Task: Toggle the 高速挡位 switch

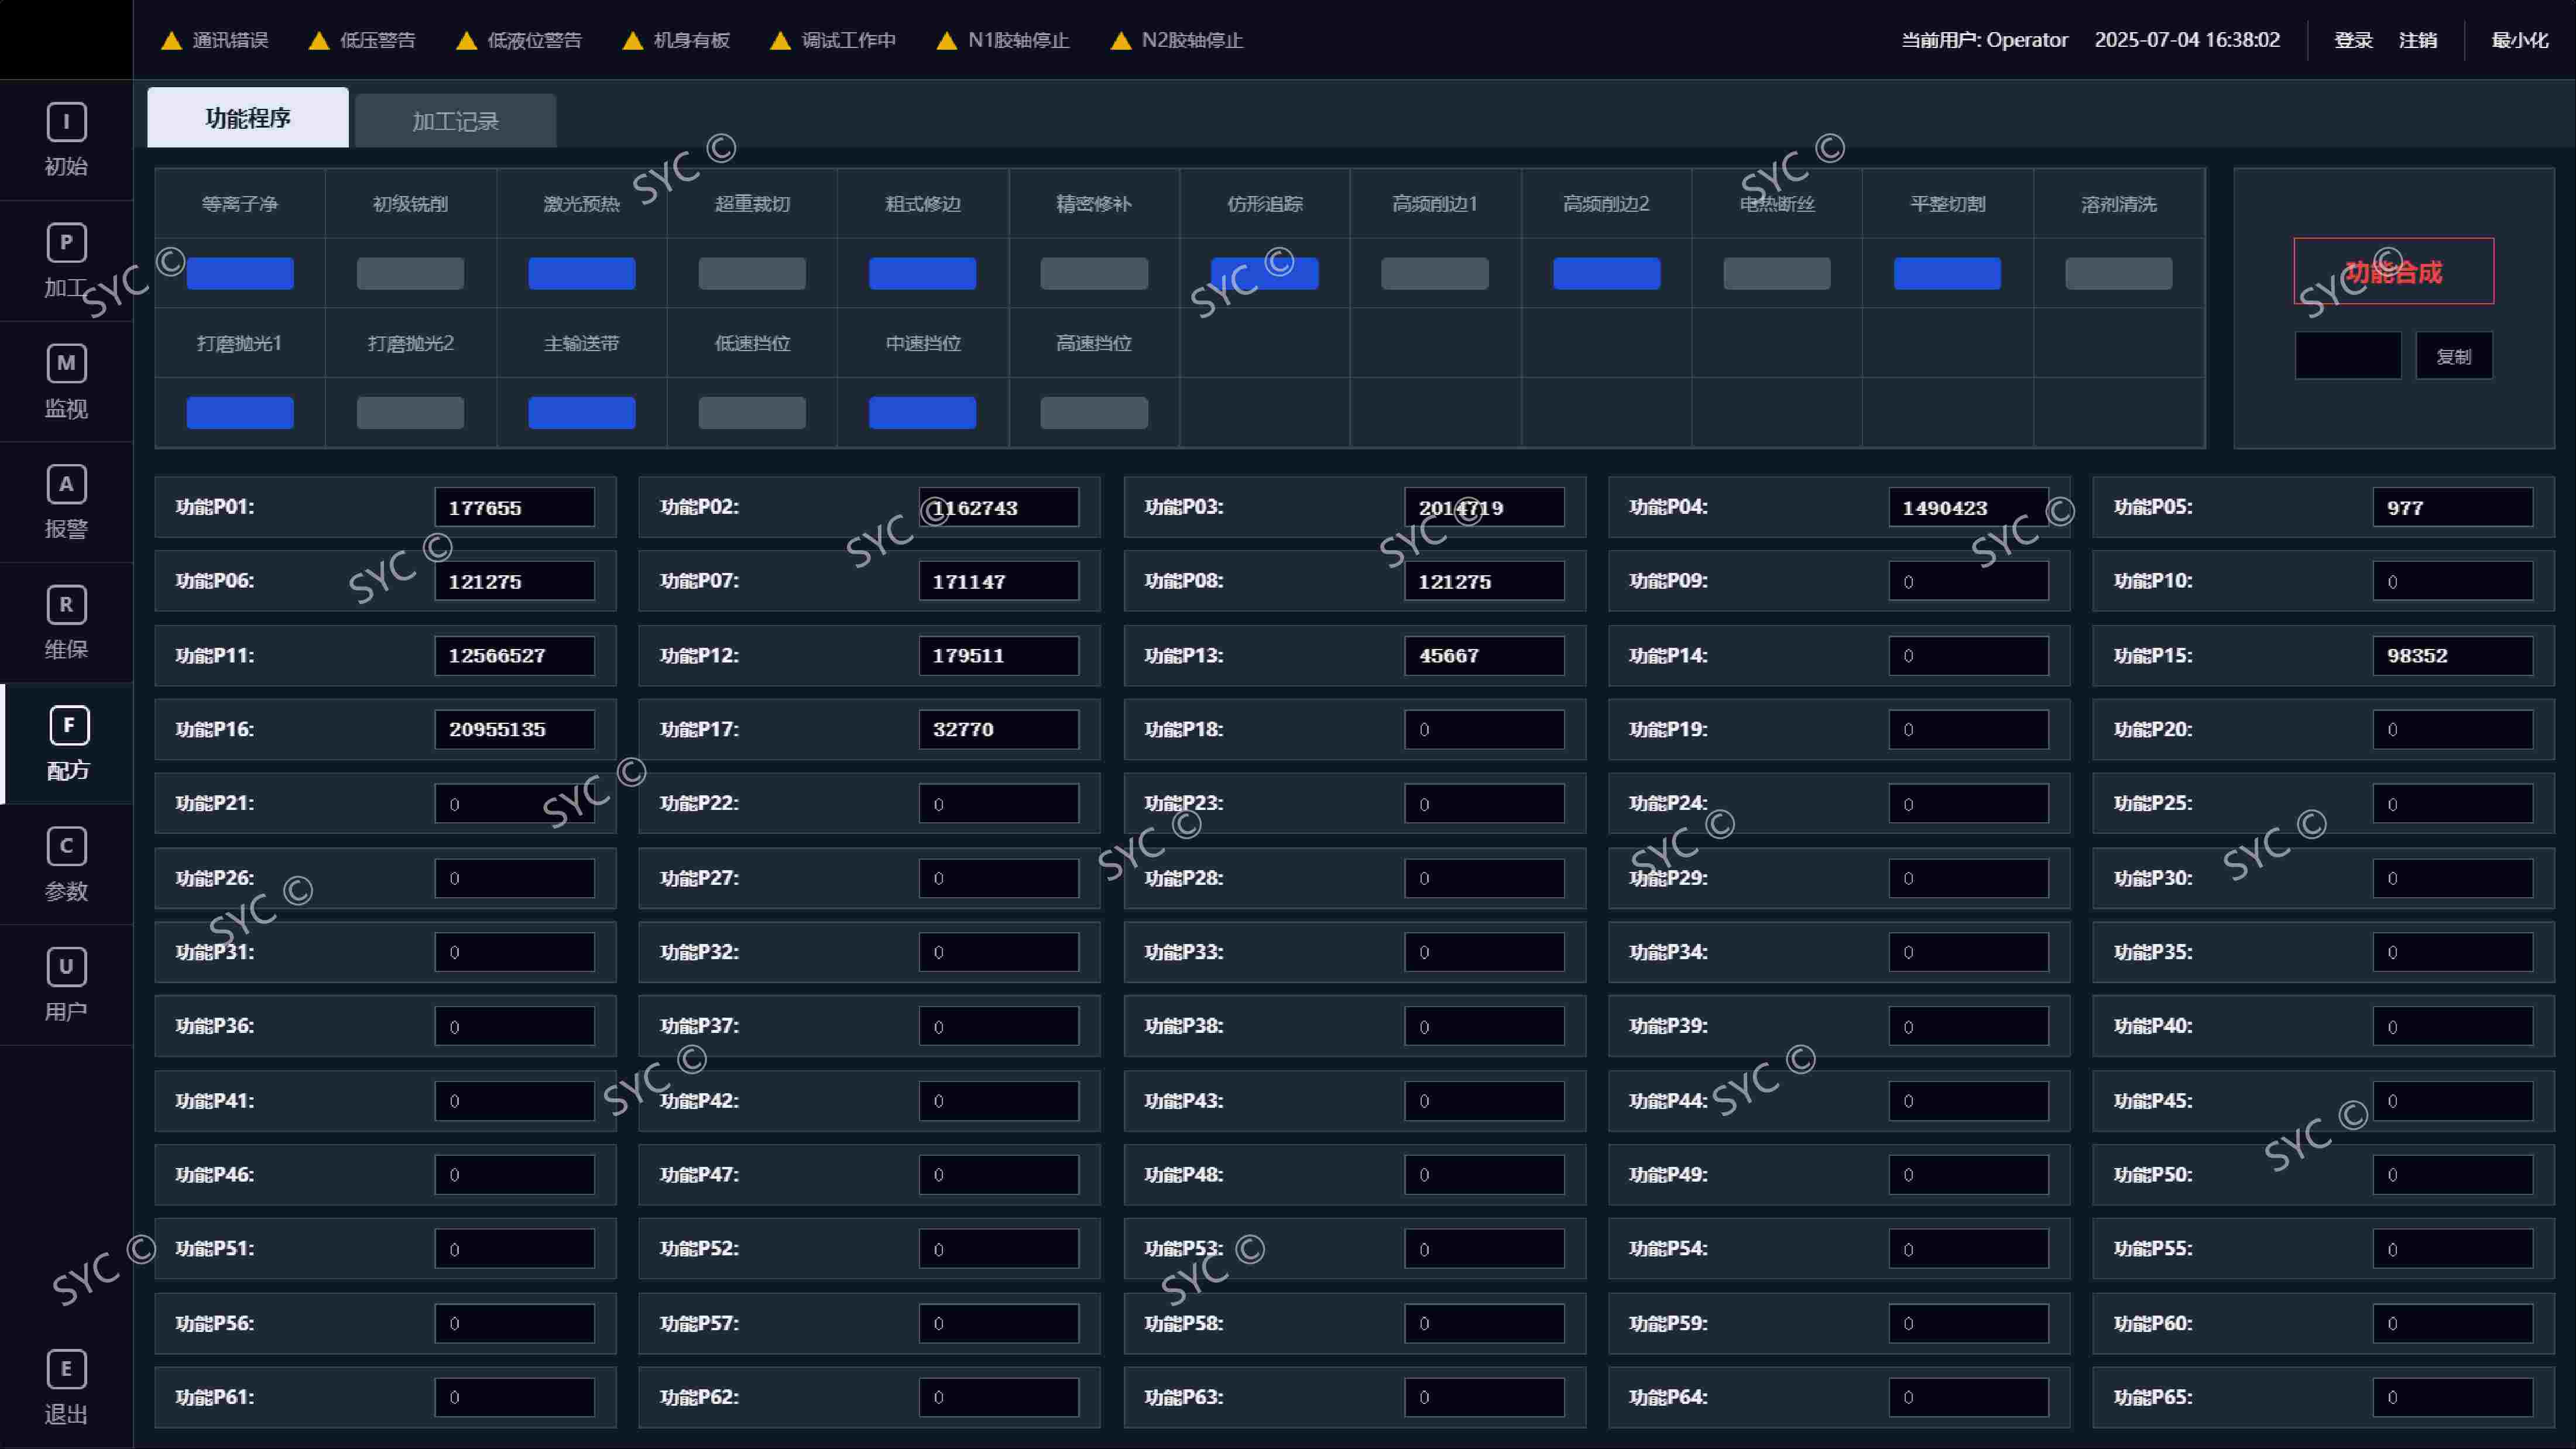Action: click(x=1094, y=413)
